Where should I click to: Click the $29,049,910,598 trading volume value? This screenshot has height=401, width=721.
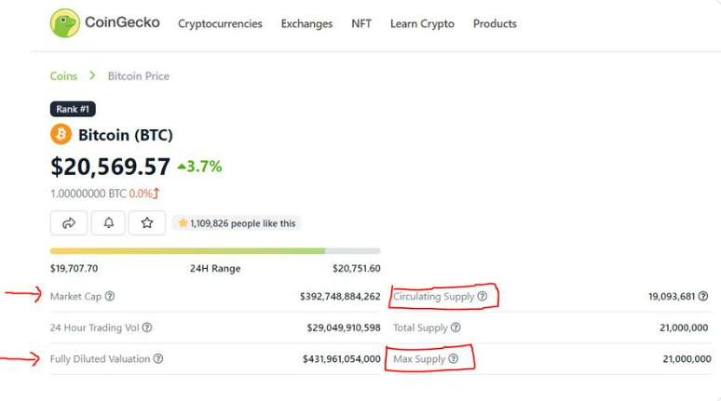pyautogui.click(x=344, y=327)
